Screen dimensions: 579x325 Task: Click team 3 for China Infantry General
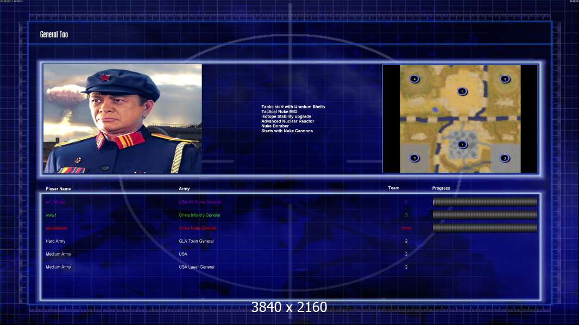click(x=406, y=215)
